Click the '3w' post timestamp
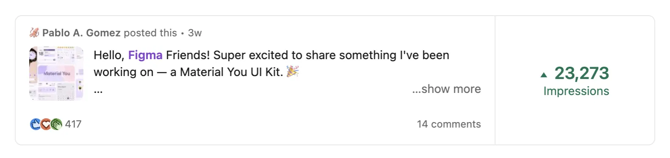The image size is (670, 158). click(195, 33)
